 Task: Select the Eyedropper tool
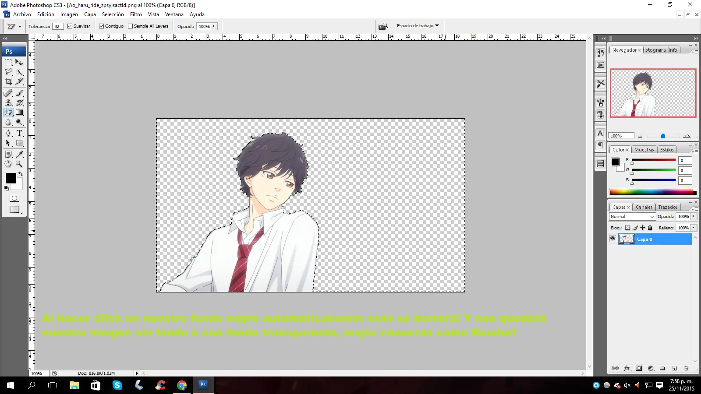(19, 154)
